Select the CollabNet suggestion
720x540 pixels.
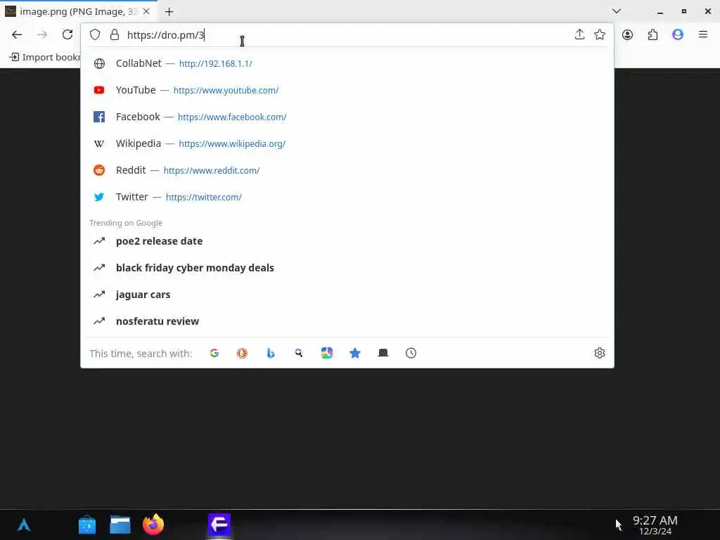pyautogui.click(x=347, y=63)
